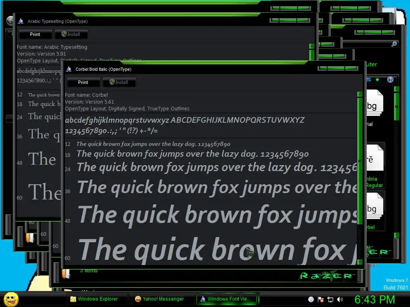Click the 6:43 PM clock
The width and height of the screenshot is (410, 307).
tap(375, 299)
